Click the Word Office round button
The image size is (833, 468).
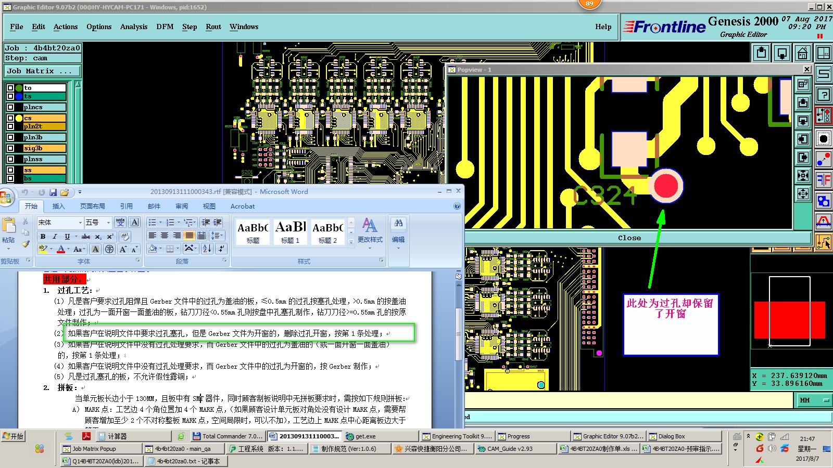[5, 198]
